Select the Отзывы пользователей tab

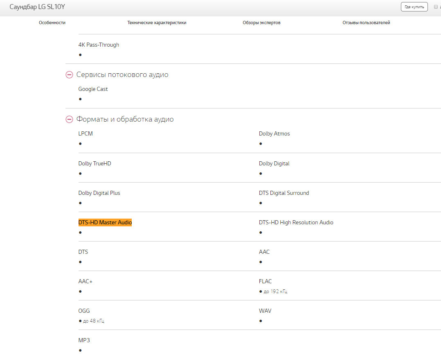pos(366,23)
